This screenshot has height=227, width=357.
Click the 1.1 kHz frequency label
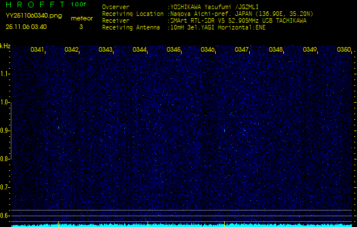(x=5, y=74)
